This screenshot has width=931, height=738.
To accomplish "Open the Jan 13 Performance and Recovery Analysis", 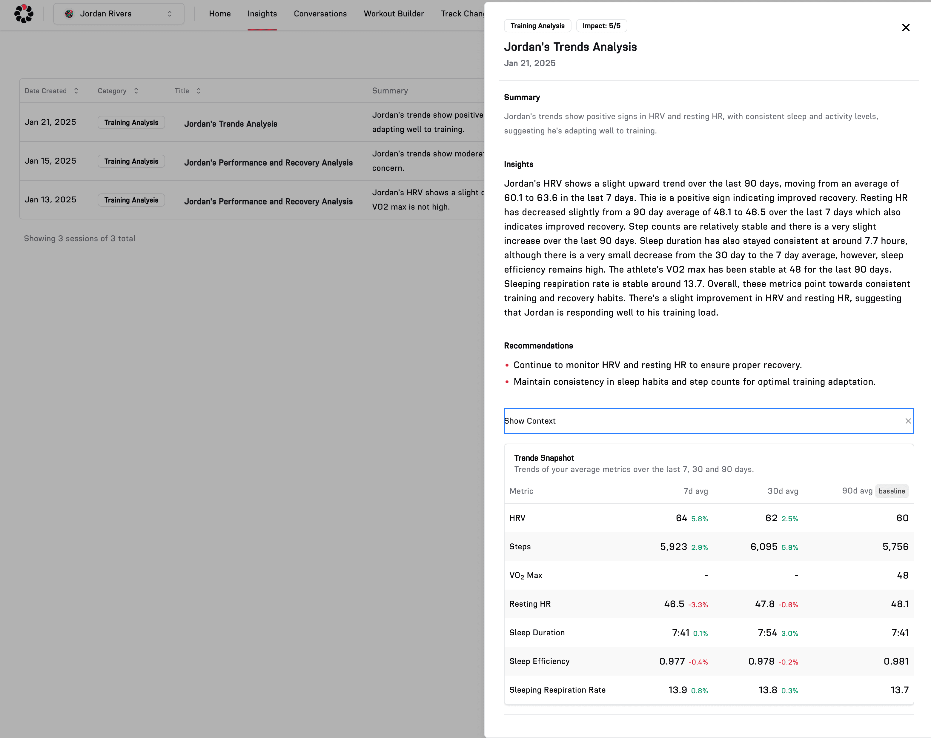I will pyautogui.click(x=268, y=202).
